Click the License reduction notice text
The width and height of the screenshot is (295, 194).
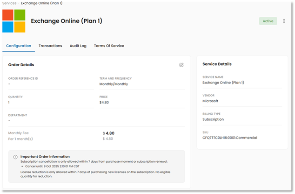95,174
